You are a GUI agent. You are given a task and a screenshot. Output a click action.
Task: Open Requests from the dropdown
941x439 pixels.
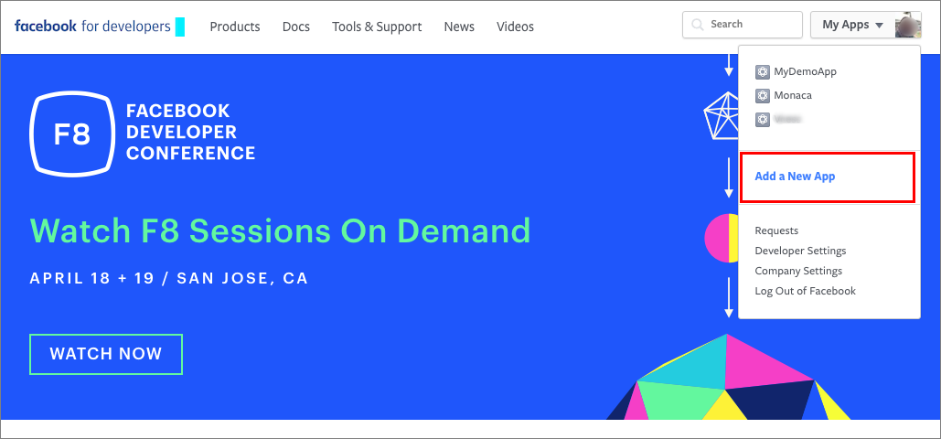pyautogui.click(x=776, y=230)
